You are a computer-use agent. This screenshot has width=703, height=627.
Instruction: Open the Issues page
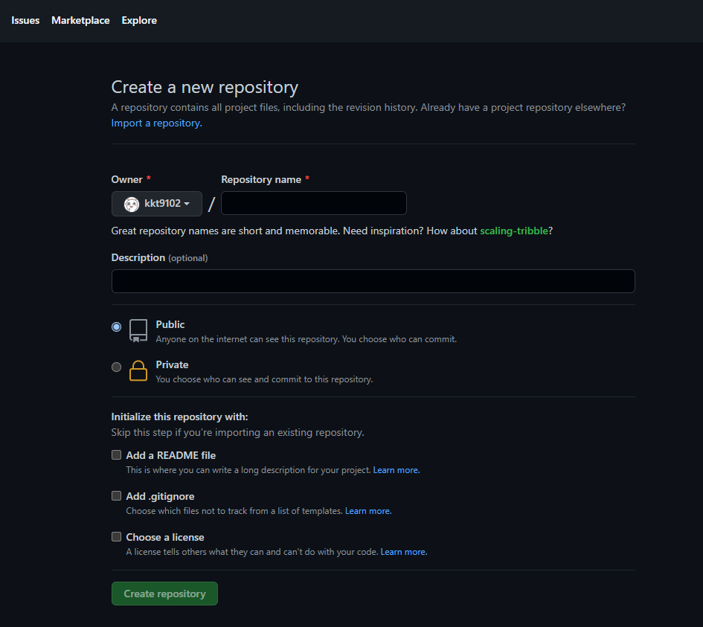coord(25,20)
